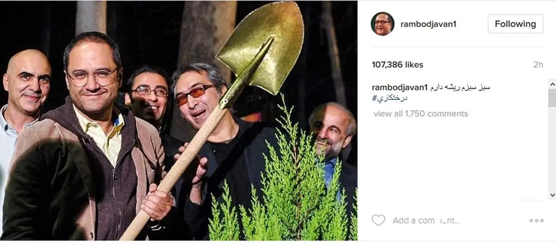Toggle the Following button to unfollow

[515, 24]
